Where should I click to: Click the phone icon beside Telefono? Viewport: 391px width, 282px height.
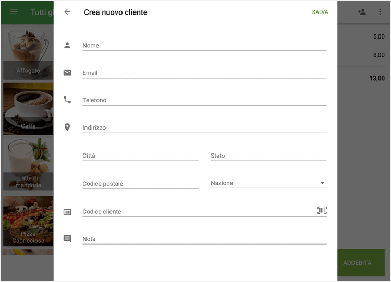[67, 100]
